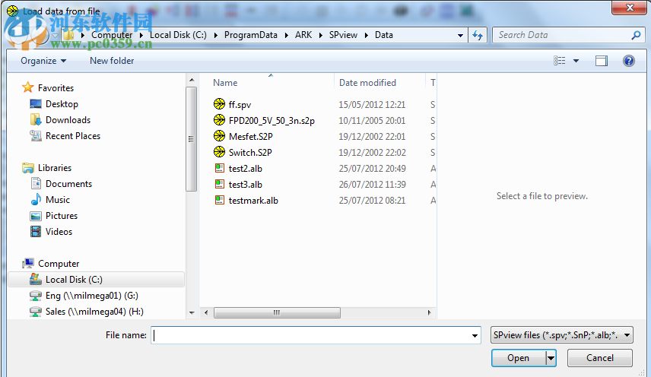The width and height of the screenshot is (651, 377).
Task: Click the New folder button
Action: click(112, 61)
